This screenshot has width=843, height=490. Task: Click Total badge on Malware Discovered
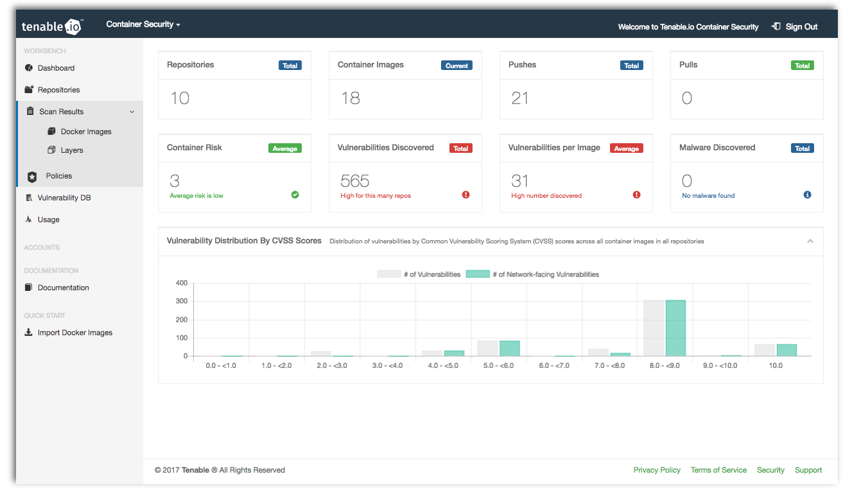tap(803, 148)
